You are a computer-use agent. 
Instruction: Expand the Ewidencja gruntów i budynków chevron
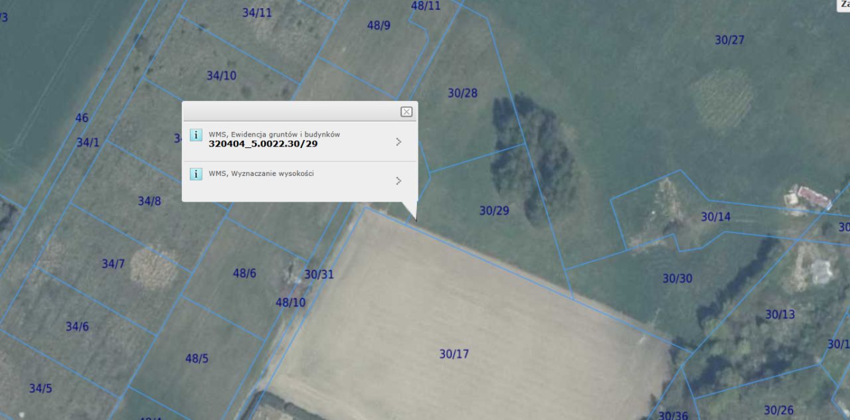pyautogui.click(x=398, y=141)
